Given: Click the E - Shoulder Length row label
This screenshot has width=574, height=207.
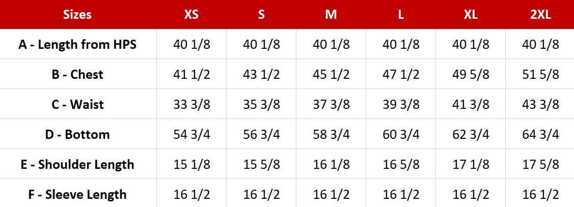Looking at the screenshot, I should click(x=77, y=165).
